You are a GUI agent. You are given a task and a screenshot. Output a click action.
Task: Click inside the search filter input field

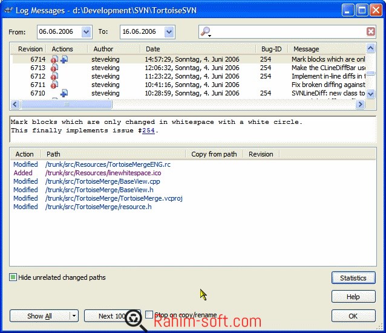click(288, 31)
